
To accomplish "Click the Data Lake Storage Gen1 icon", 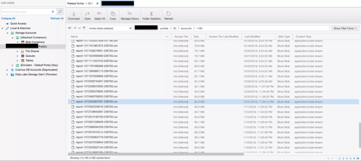I will 12,74.
